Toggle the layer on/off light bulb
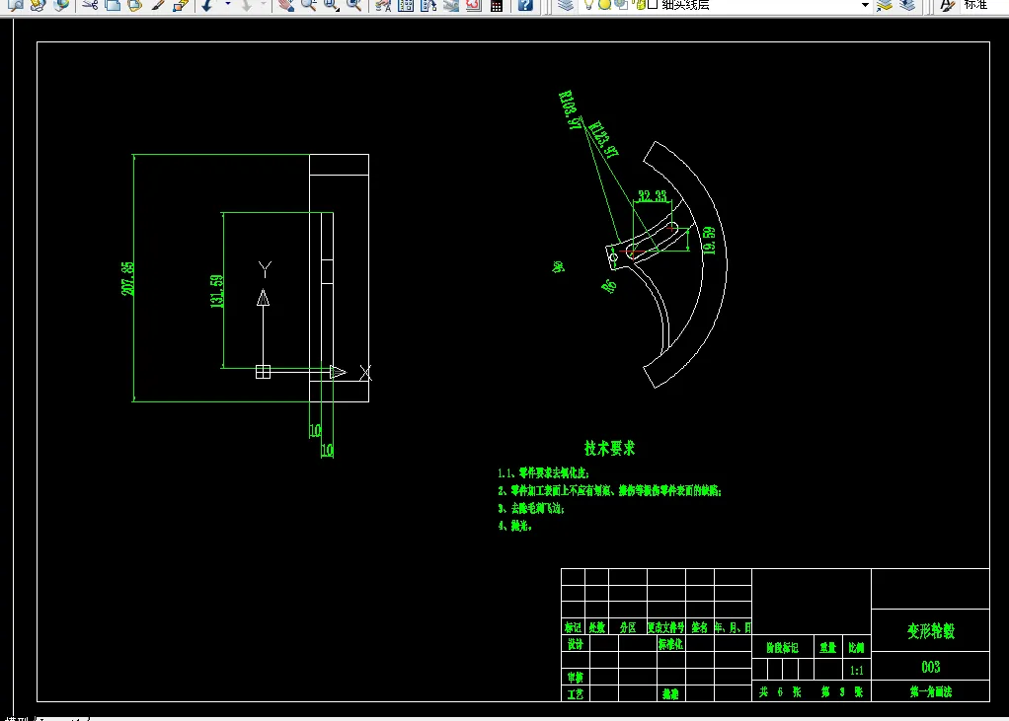The width and height of the screenshot is (1009, 721). pyautogui.click(x=588, y=5)
